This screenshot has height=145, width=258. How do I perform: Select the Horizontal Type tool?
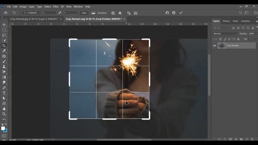(4, 93)
